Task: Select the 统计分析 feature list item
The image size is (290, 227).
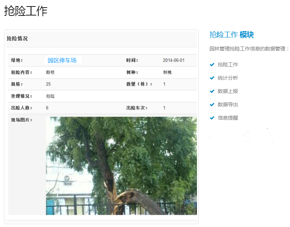Action: [228, 78]
